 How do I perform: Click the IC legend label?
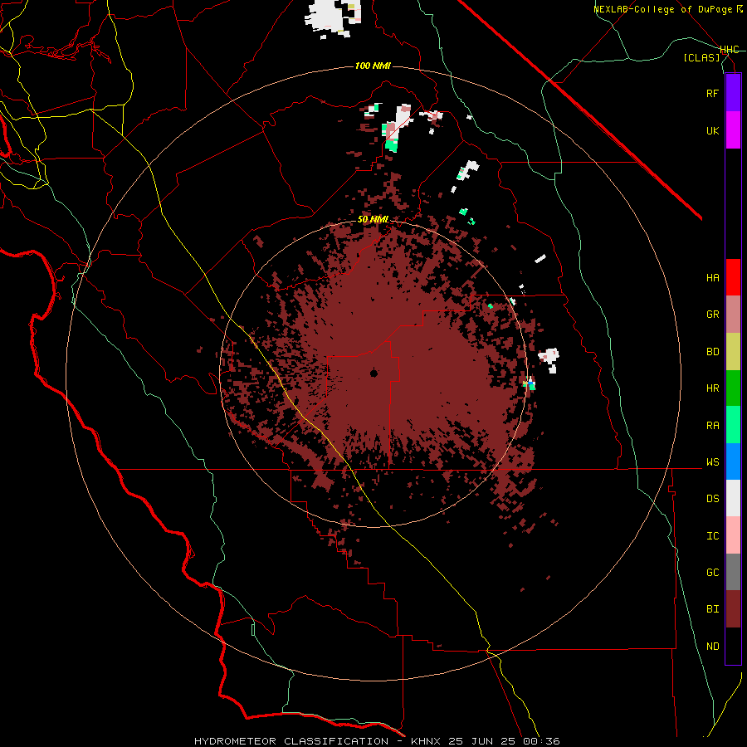(712, 536)
